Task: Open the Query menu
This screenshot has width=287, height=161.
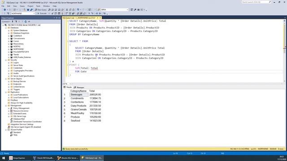Action: (x=22, y=6)
